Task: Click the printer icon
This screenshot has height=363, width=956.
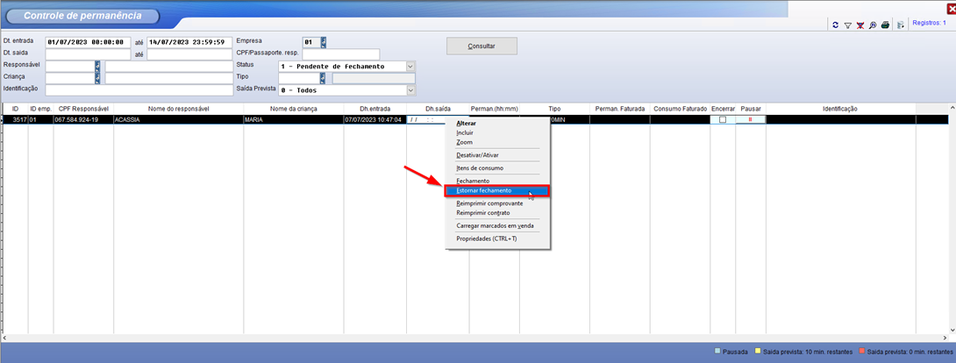Action: [x=885, y=25]
